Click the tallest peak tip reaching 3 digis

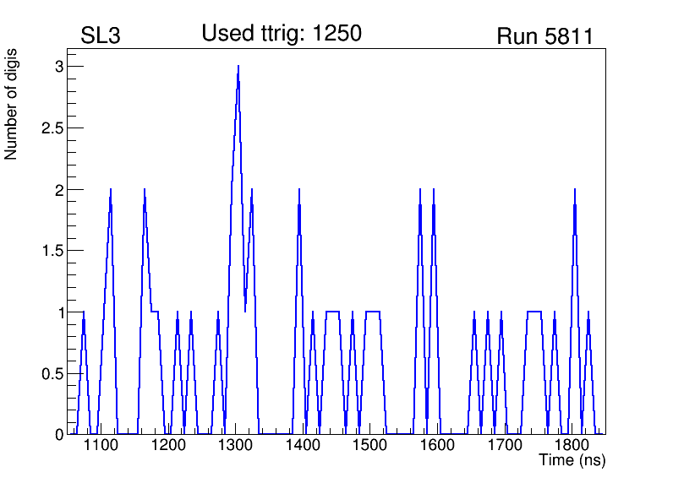(x=238, y=67)
